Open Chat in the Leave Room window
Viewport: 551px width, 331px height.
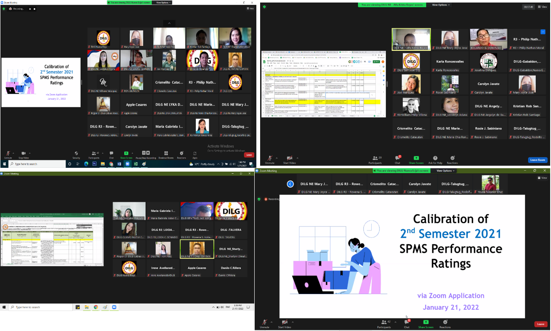pyautogui.click(x=397, y=160)
